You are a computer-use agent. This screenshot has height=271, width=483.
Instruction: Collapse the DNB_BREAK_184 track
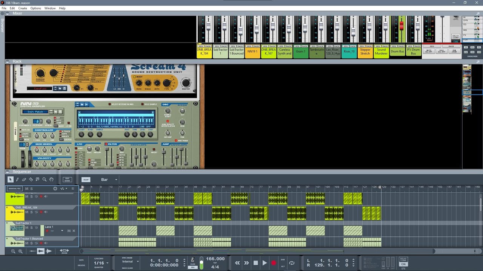[x=7, y=207]
